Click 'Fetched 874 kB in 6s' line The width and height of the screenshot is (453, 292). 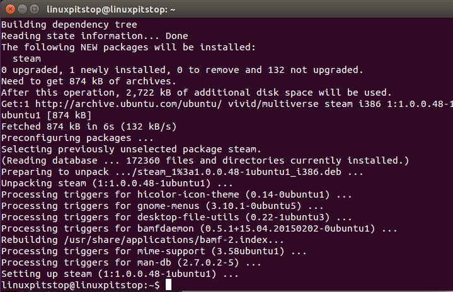point(89,126)
